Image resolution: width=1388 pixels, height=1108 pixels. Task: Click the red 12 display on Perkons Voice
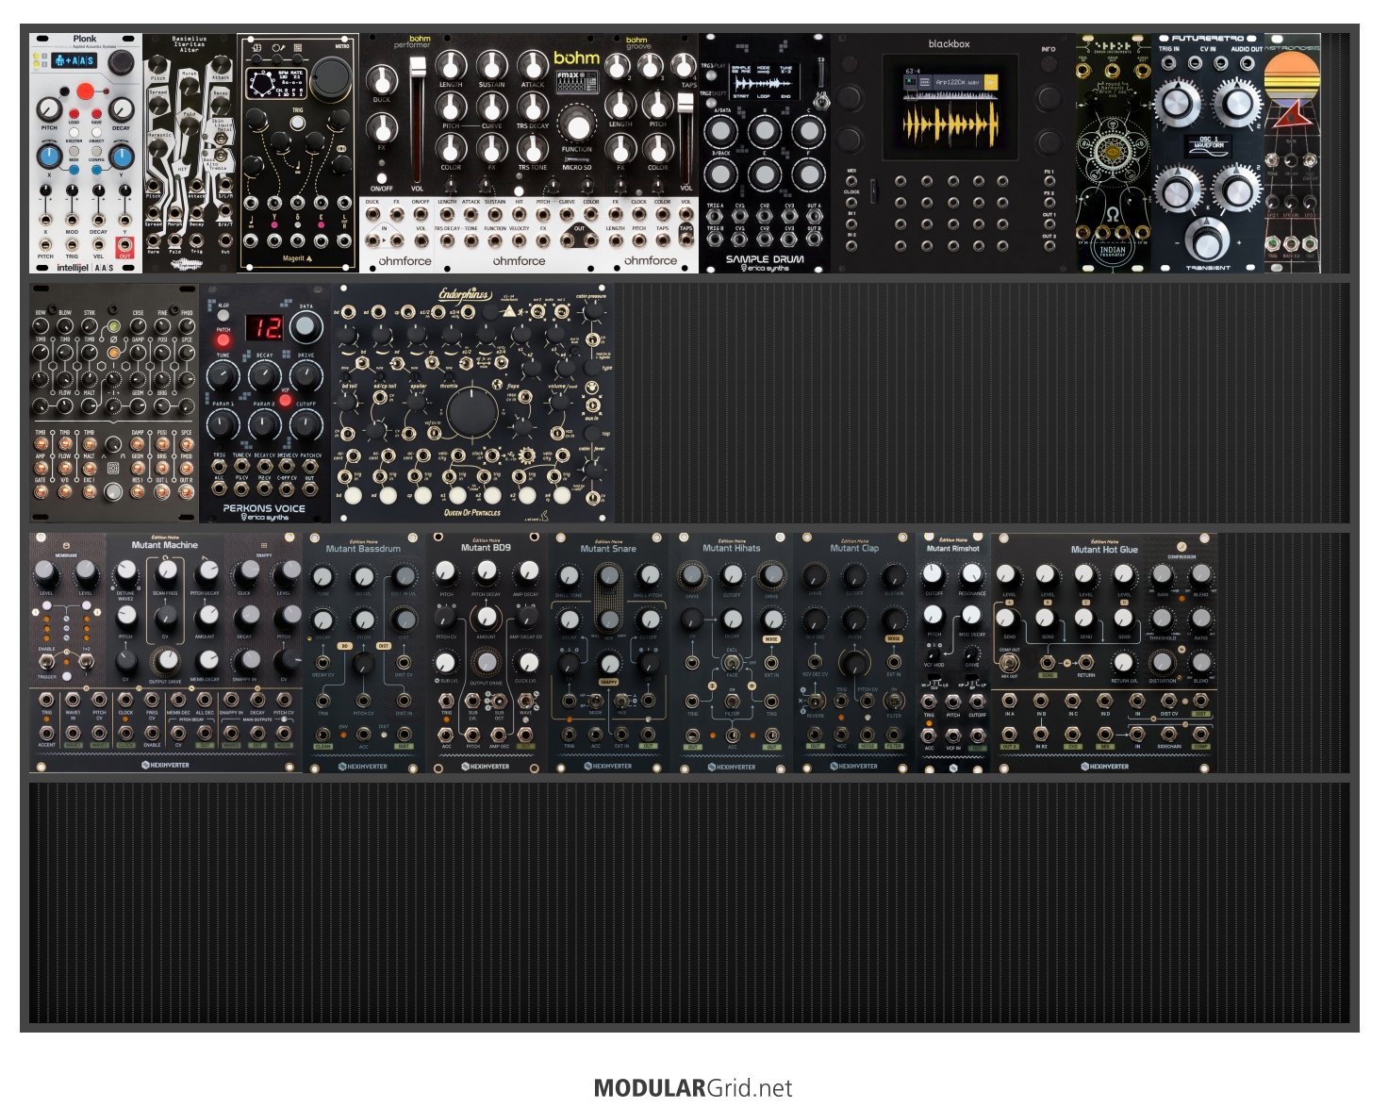point(265,327)
